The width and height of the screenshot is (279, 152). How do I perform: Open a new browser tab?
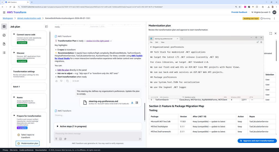[32, 2]
